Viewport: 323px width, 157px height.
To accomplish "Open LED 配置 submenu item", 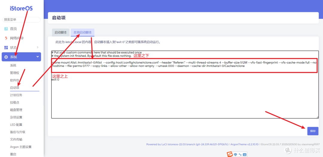I will (x=16, y=125).
